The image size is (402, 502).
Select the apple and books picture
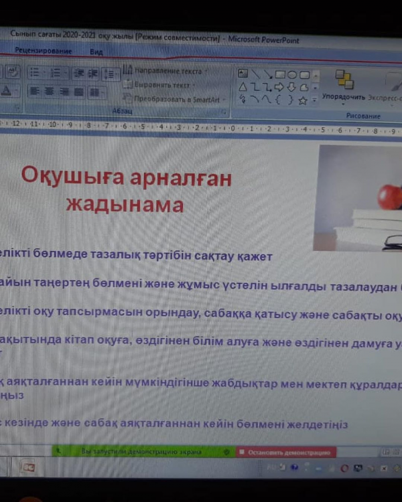(358, 197)
